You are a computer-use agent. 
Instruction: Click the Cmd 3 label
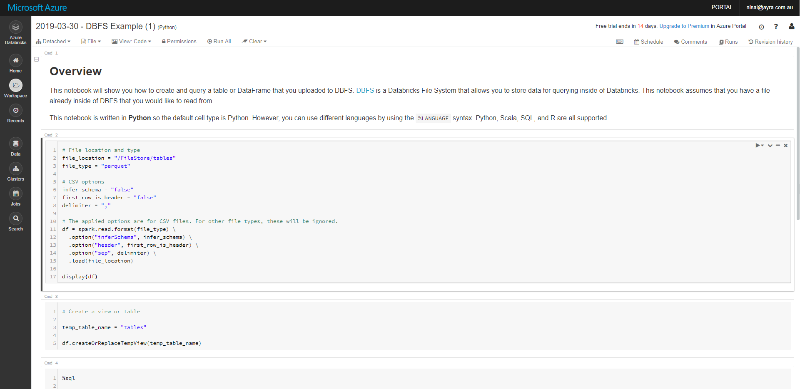tap(51, 297)
